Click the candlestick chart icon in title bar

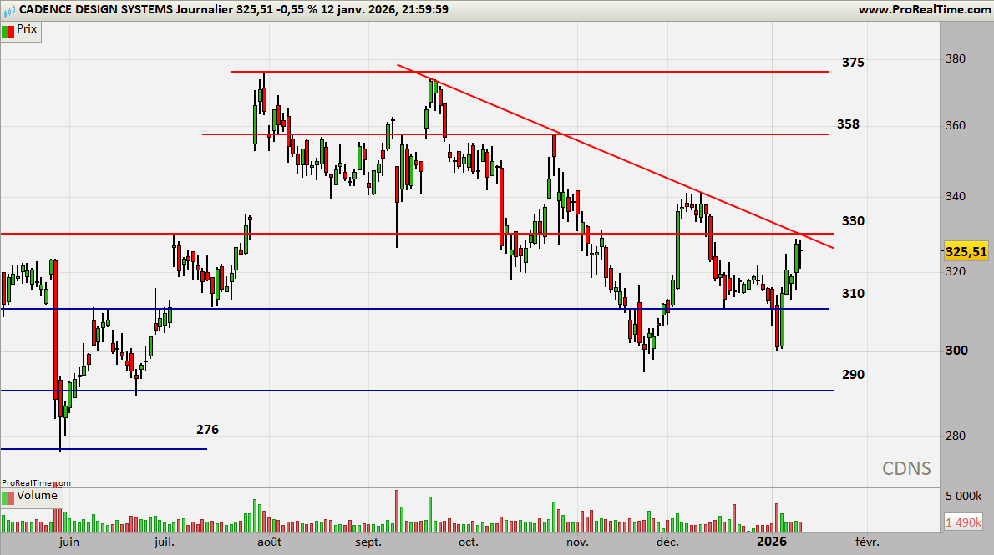click(x=8, y=9)
